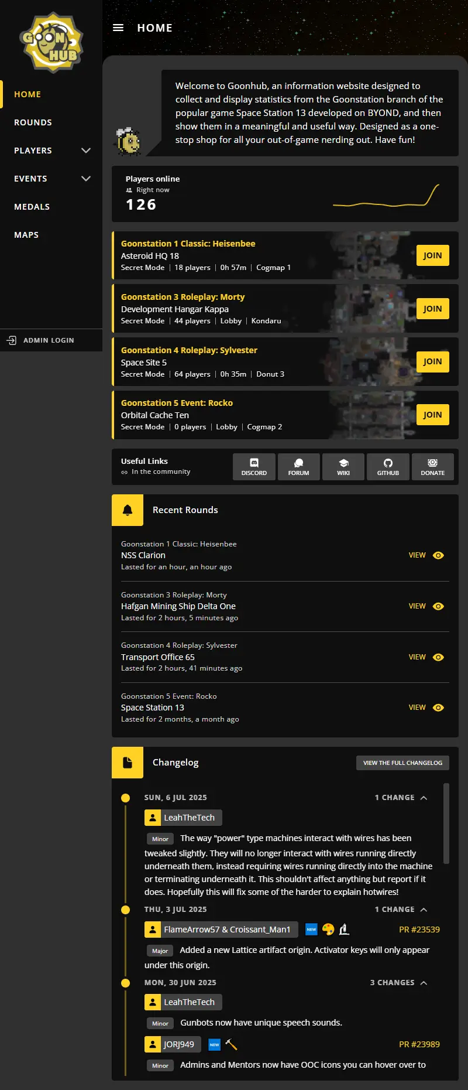Click LeahTheTech avatar icon under 30 Jun
The height and width of the screenshot is (1090, 468).
pyautogui.click(x=152, y=1002)
